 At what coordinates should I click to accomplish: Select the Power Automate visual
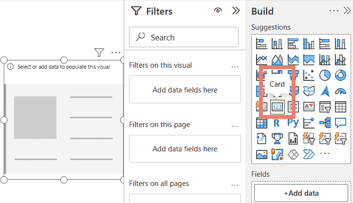coord(309,154)
